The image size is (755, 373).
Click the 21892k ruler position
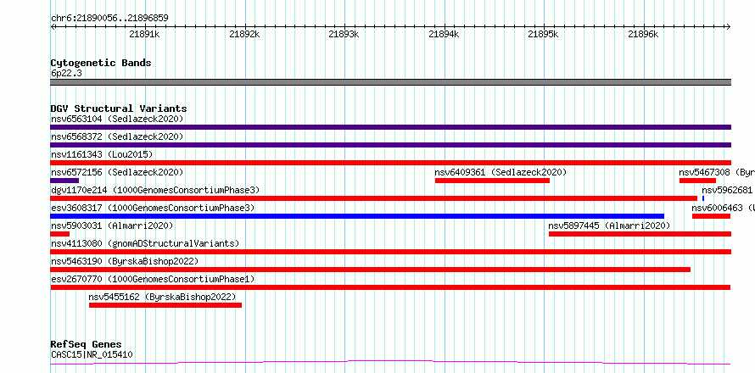[244, 34]
